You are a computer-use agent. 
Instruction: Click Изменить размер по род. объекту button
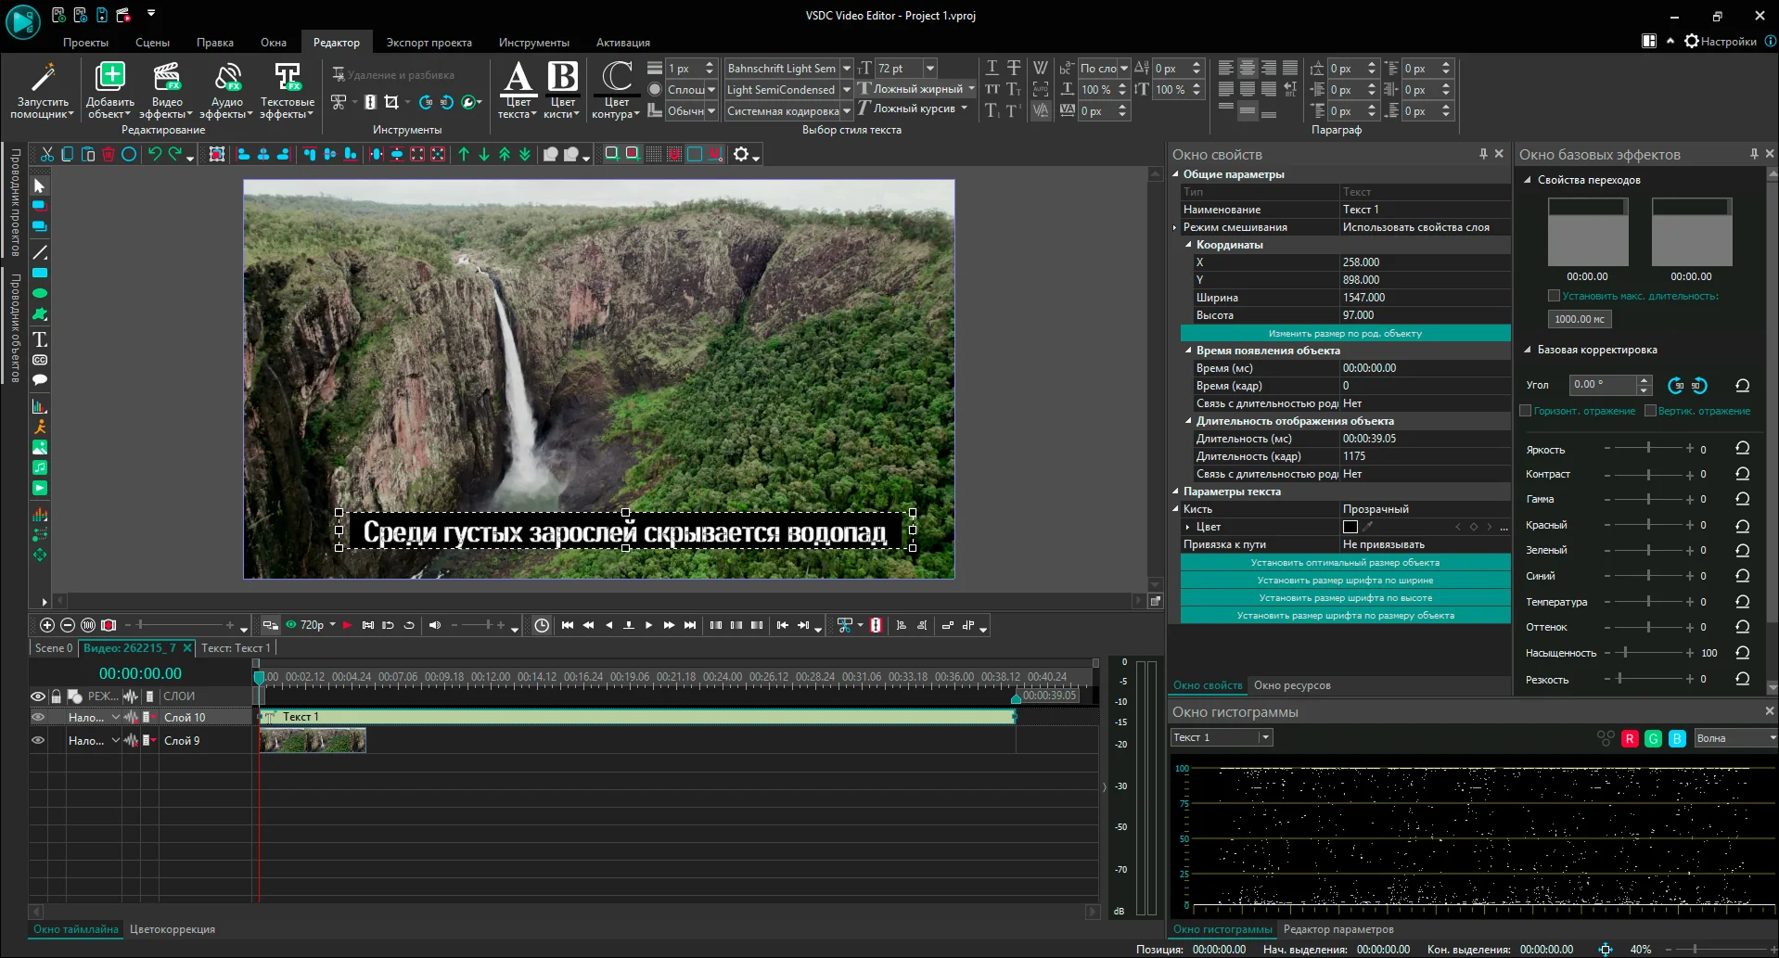(x=1345, y=333)
